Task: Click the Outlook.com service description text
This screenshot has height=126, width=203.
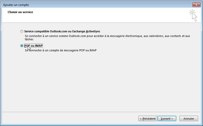Action: point(107,37)
